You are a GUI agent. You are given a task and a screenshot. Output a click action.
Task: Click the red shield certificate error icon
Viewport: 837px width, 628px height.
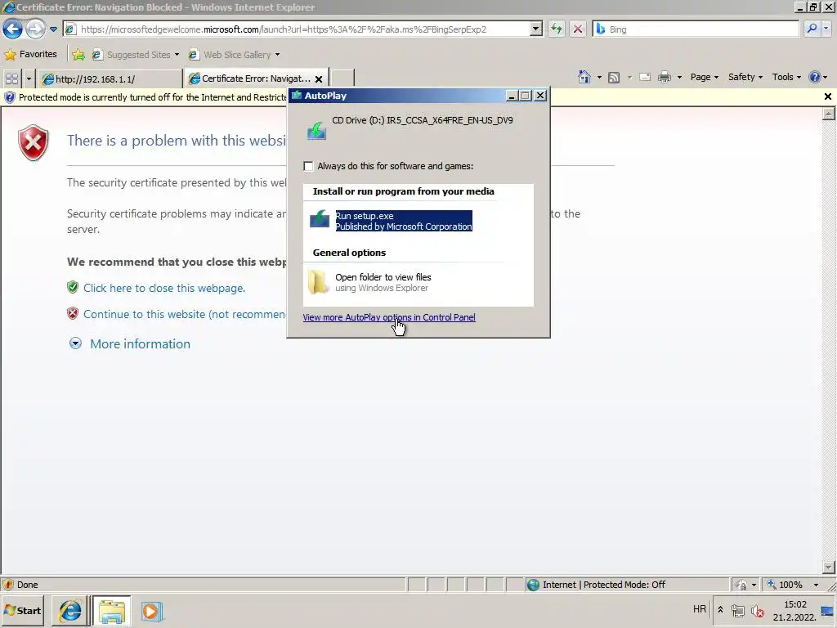point(34,142)
